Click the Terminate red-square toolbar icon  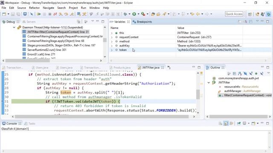(x=50, y=14)
